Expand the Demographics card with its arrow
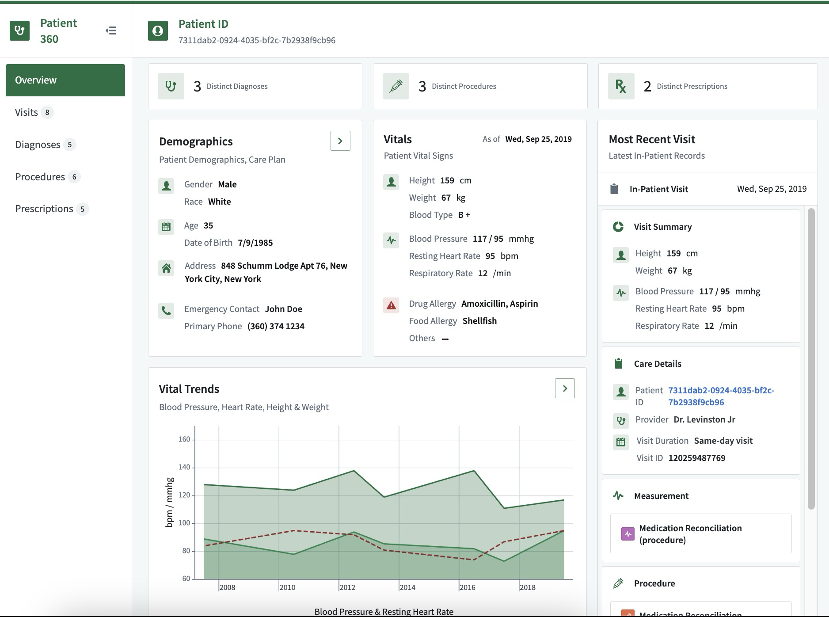The height and width of the screenshot is (617, 829). pos(340,141)
